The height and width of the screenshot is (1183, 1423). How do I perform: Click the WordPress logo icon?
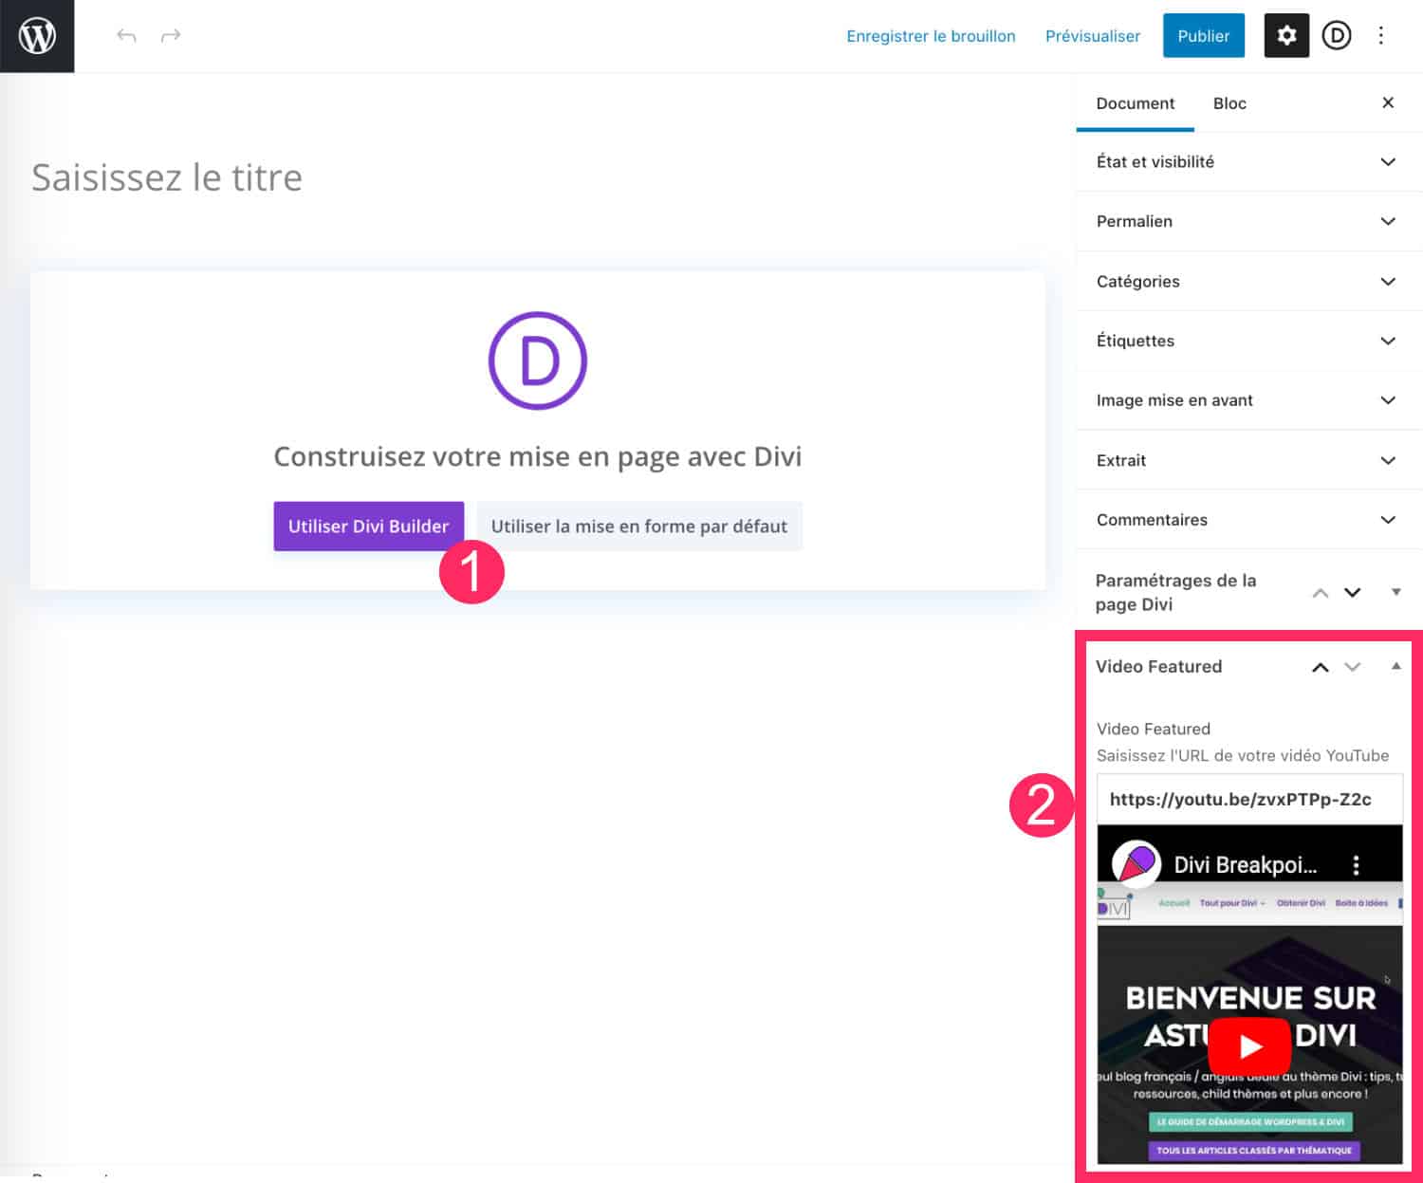click(37, 36)
